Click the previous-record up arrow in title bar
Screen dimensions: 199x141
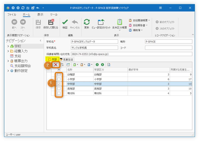13,8
